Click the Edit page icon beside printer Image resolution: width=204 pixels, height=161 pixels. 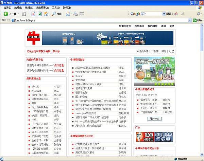(82, 14)
